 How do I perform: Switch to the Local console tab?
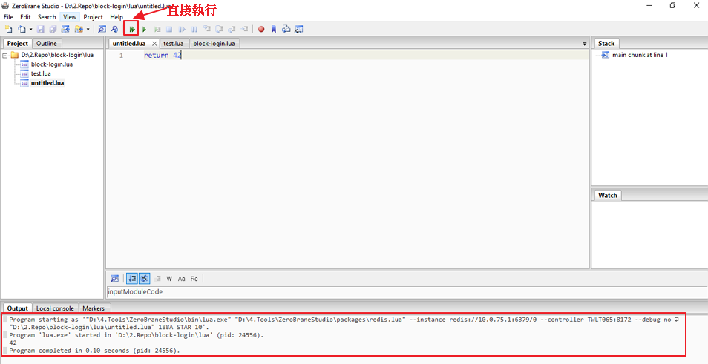pos(55,308)
